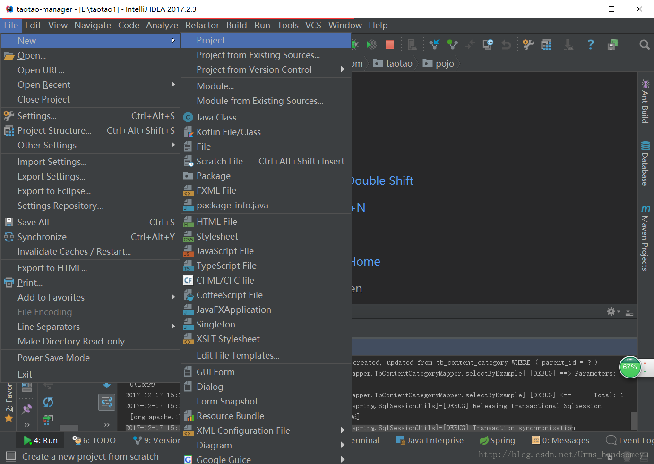The height and width of the screenshot is (464, 654).
Task: Select Module... in the New submenu
Action: (266, 86)
